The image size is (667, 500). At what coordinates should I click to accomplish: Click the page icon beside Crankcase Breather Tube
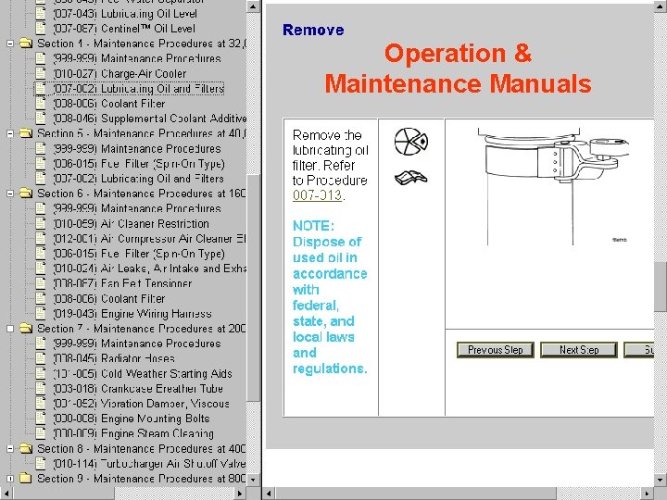(x=41, y=389)
